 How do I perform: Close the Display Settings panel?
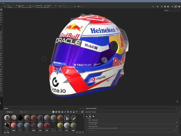tap(179, 108)
